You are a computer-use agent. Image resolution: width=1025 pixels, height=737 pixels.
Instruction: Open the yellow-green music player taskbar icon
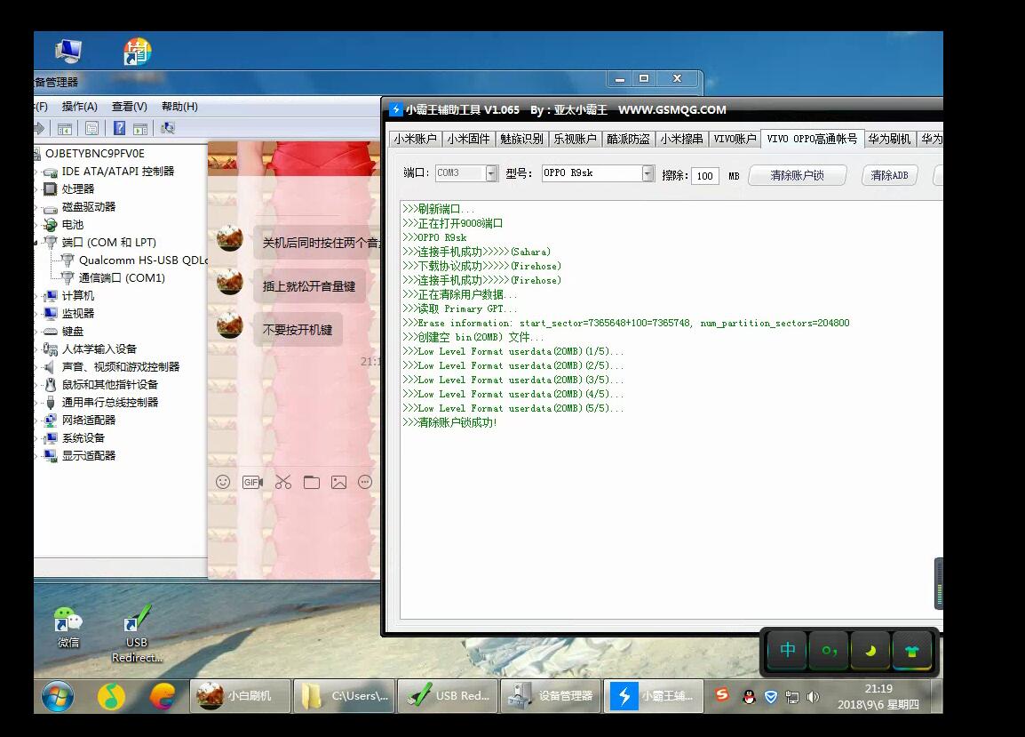pos(111,696)
